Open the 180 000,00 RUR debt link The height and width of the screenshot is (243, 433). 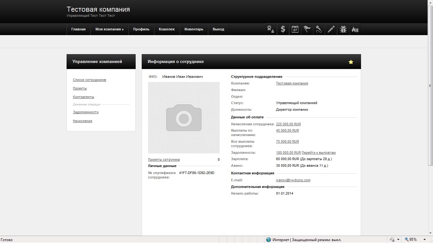[288, 153]
